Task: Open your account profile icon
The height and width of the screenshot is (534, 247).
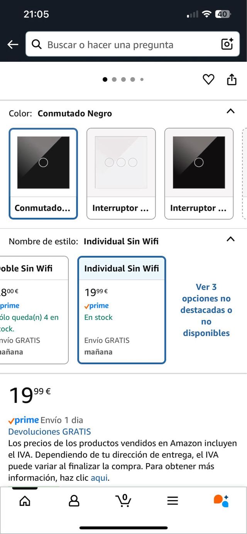Action: (74, 500)
